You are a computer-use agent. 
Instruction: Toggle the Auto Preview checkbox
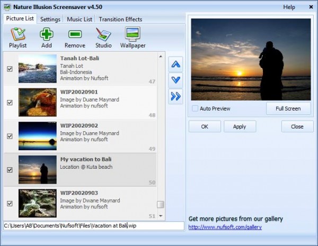pyautogui.click(x=196, y=108)
